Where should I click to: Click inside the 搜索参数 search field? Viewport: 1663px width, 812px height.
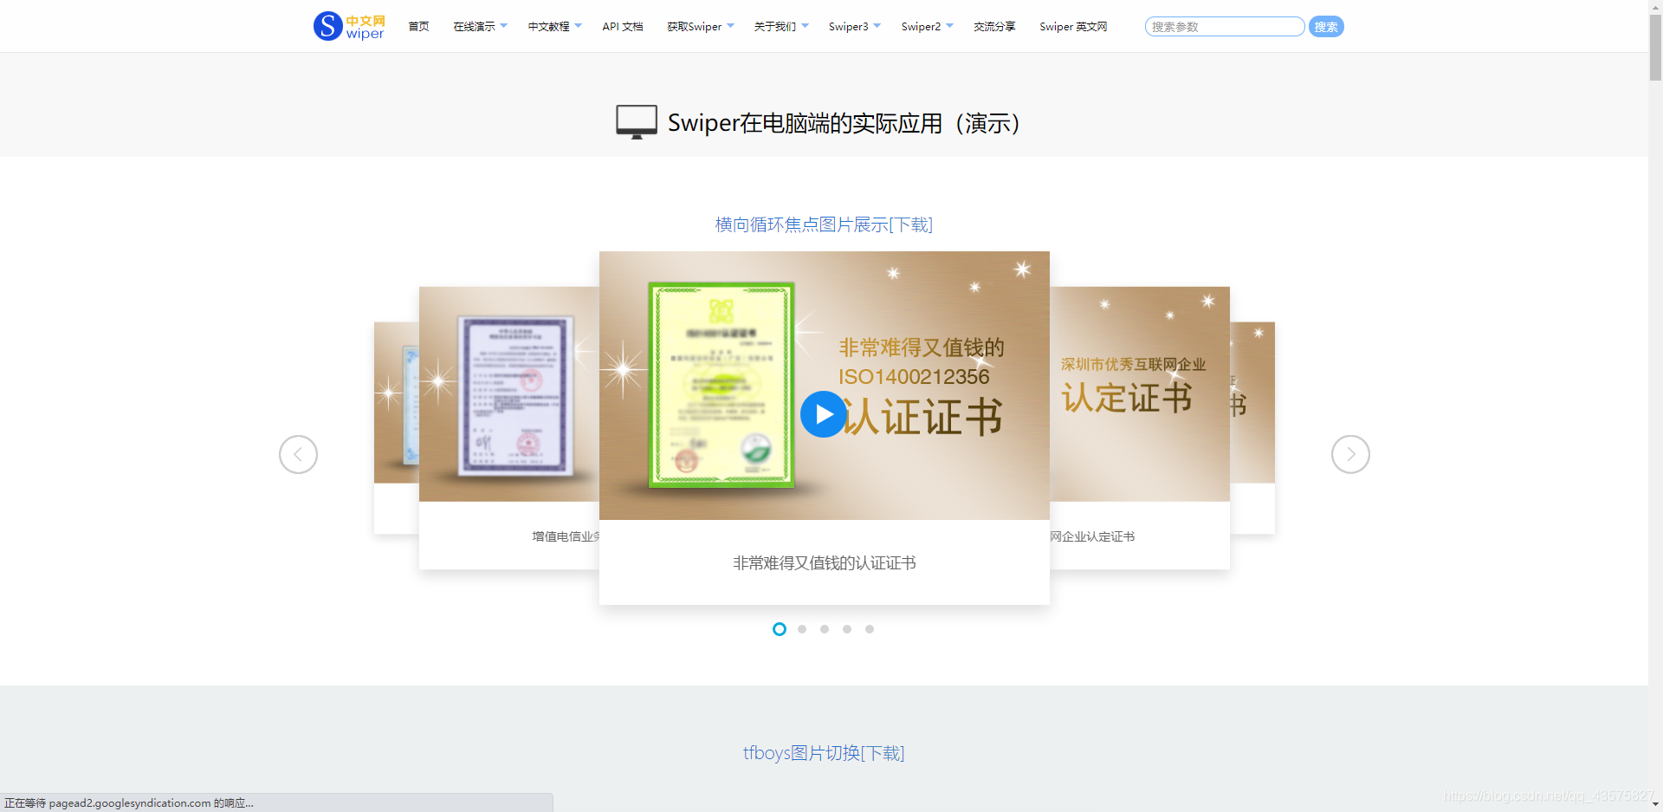point(1224,26)
